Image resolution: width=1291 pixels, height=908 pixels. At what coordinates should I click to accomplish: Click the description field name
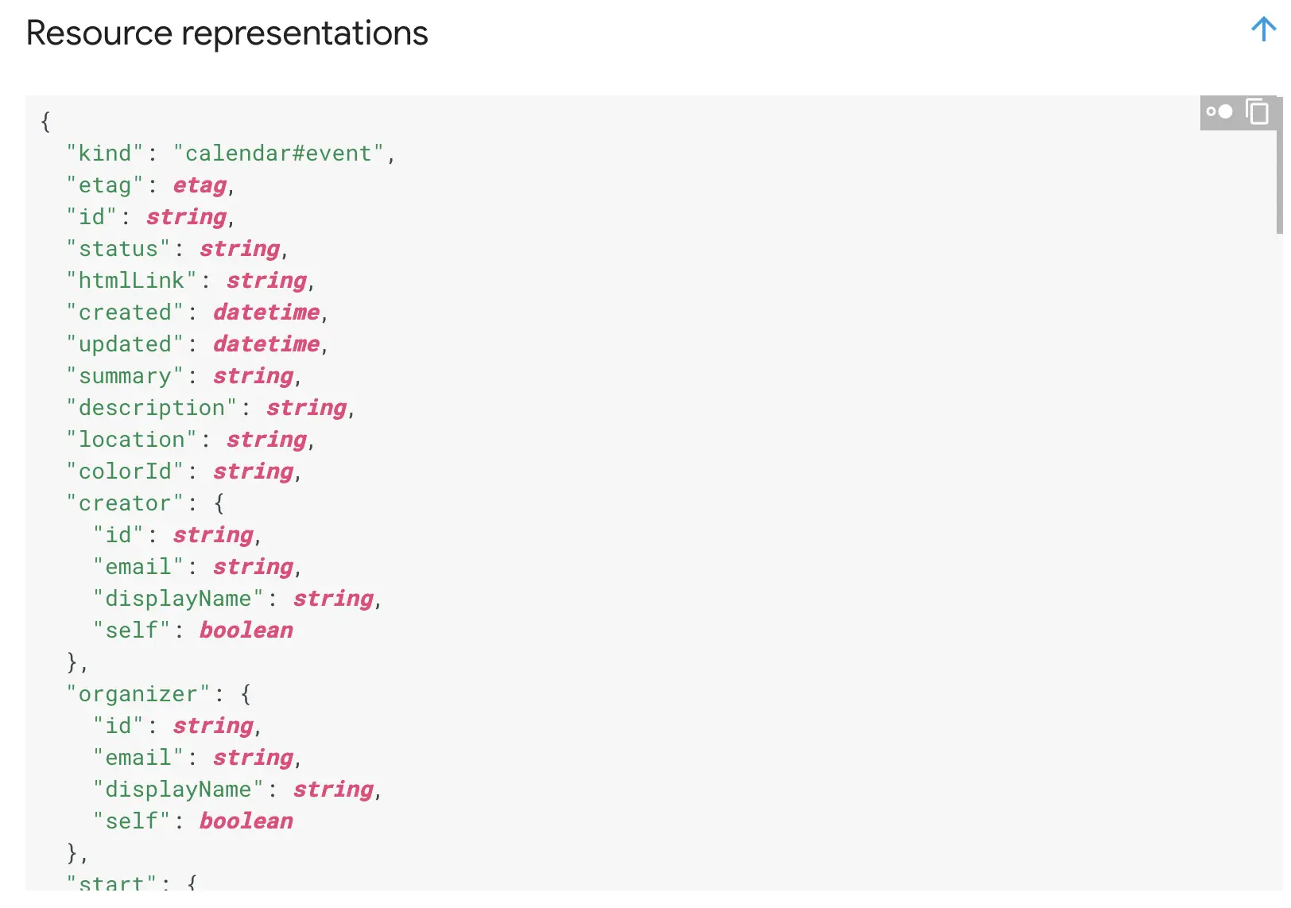153,407
